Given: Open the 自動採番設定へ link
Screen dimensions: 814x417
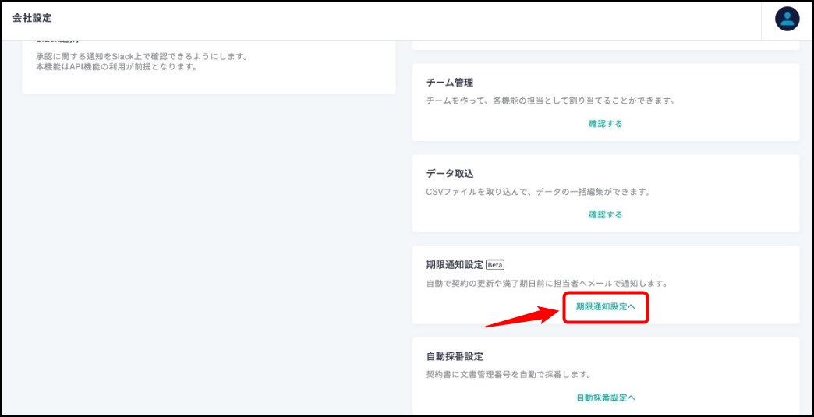Looking at the screenshot, I should point(606,398).
